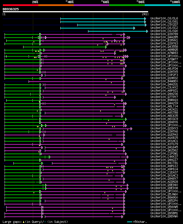Select the UniRef100_A3TG79 label

(164, 144)
